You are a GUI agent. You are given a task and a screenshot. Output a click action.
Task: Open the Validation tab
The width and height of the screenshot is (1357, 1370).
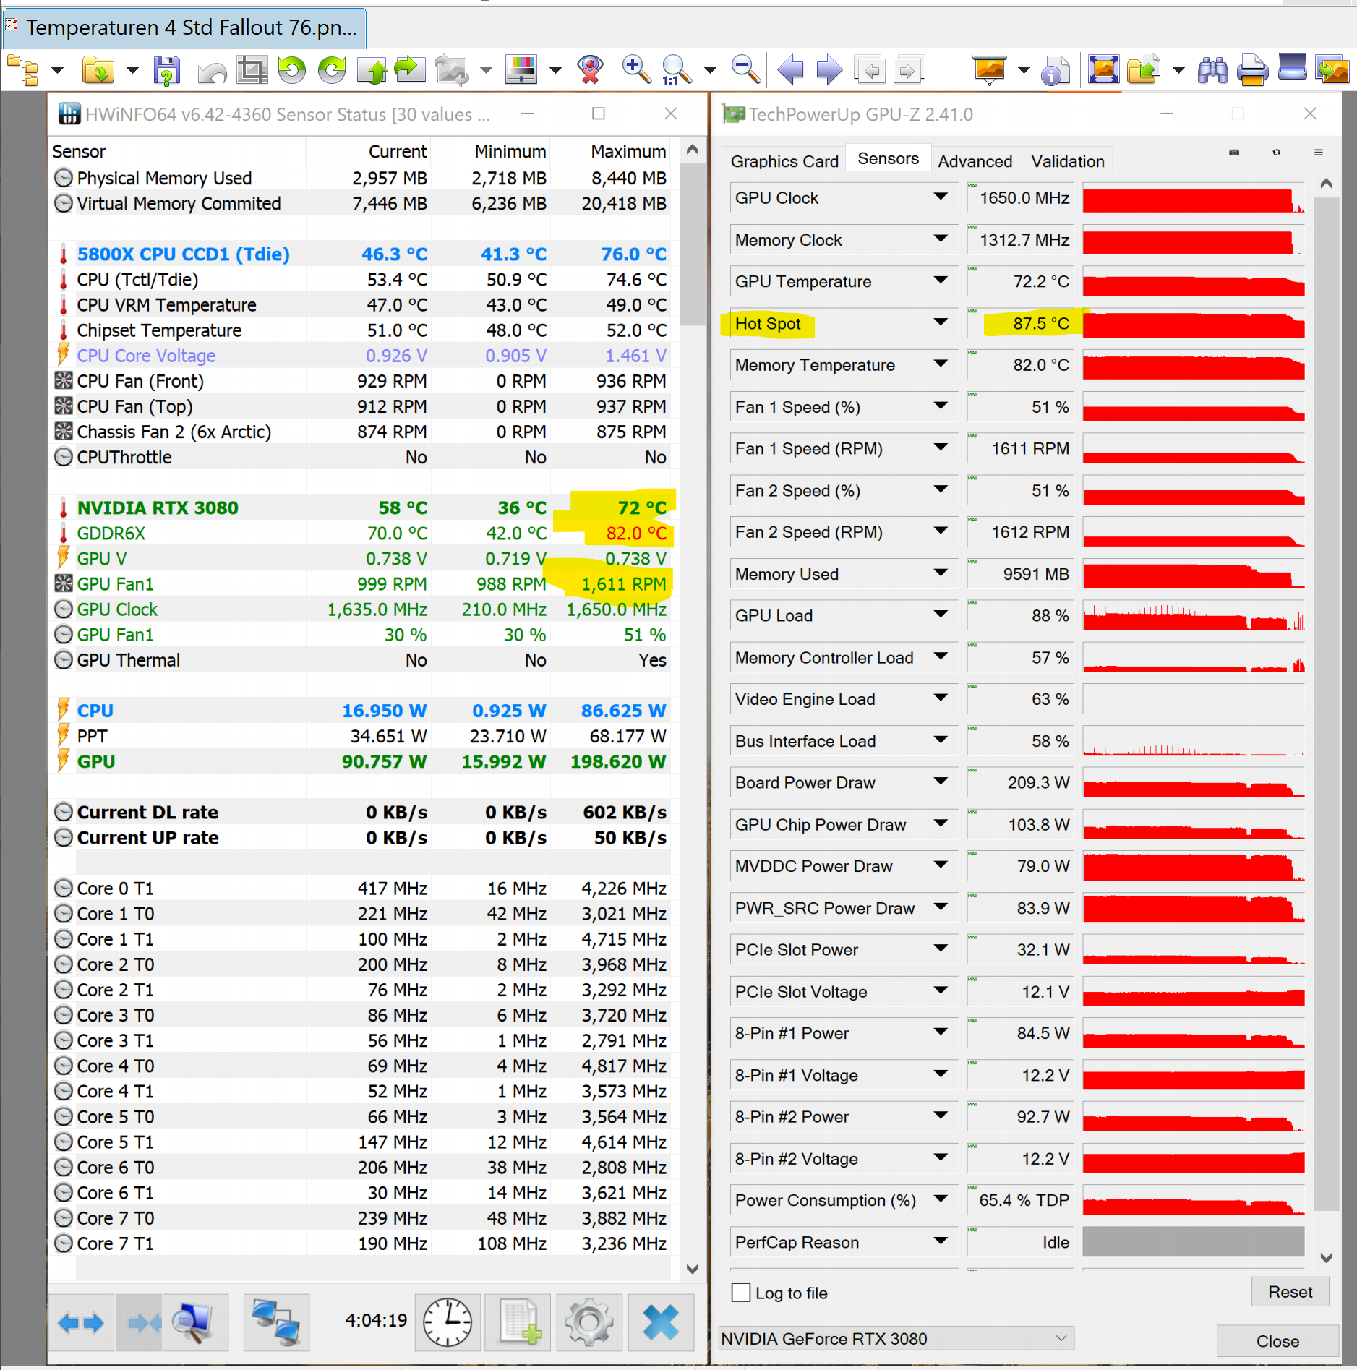click(x=1068, y=160)
